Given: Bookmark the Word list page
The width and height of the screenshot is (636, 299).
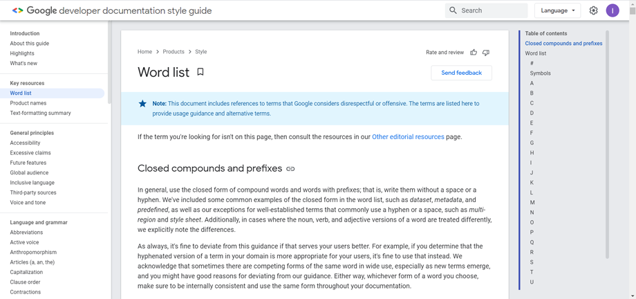Looking at the screenshot, I should click(200, 72).
